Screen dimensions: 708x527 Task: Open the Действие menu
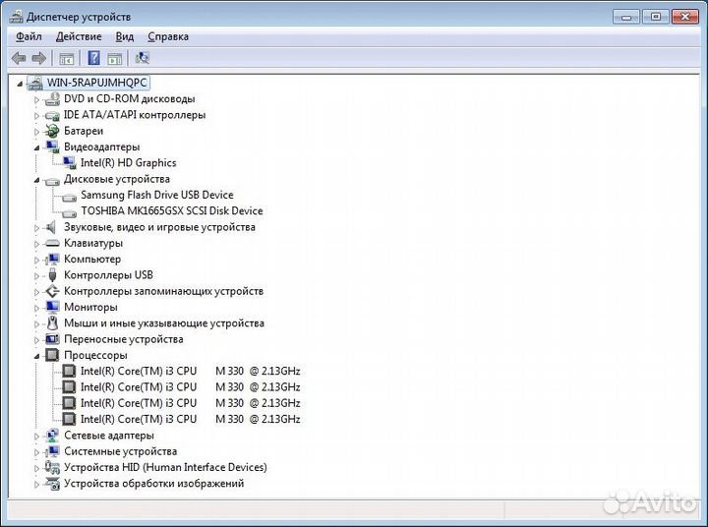tap(79, 36)
